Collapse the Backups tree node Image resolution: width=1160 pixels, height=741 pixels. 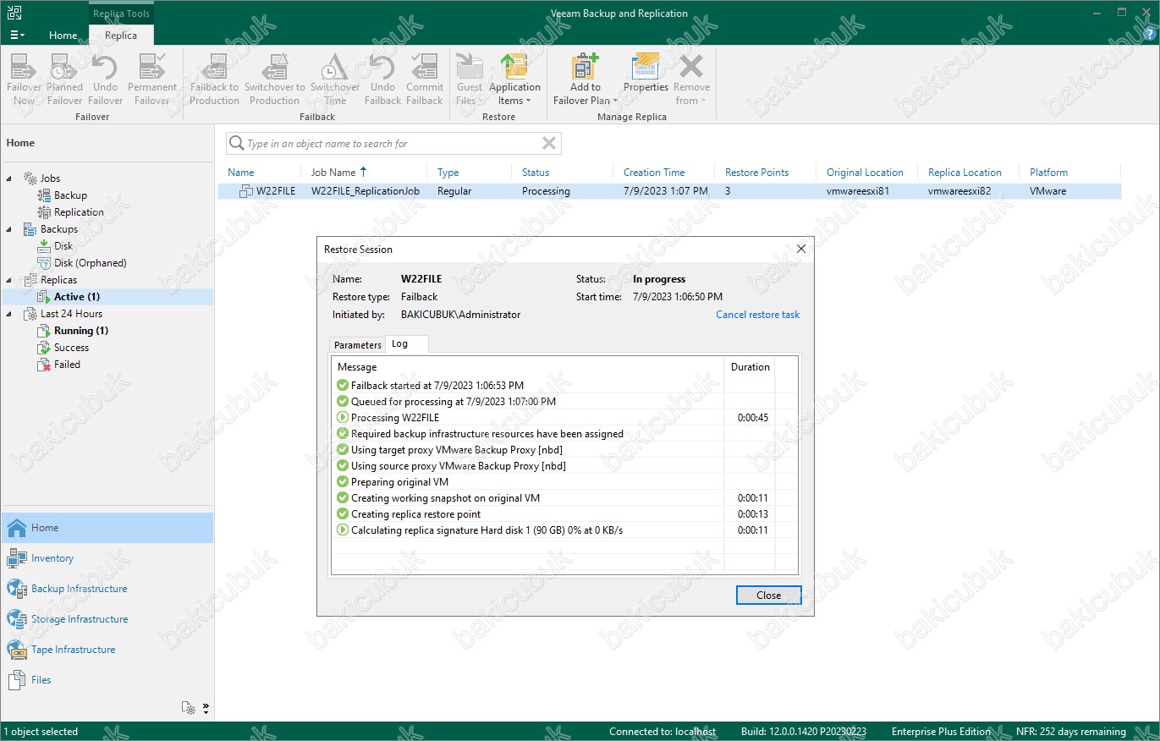coord(9,229)
